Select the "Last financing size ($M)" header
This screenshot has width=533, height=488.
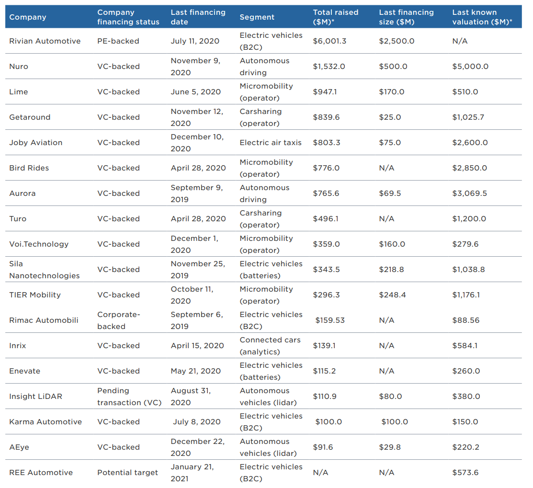point(406,17)
